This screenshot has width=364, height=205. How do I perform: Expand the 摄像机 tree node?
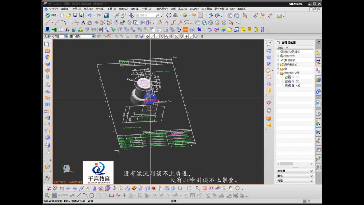278,60
